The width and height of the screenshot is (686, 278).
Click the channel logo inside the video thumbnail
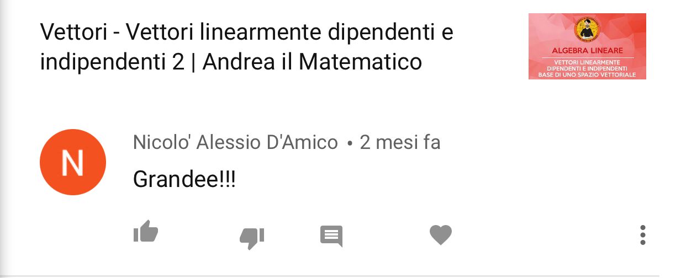click(x=587, y=29)
